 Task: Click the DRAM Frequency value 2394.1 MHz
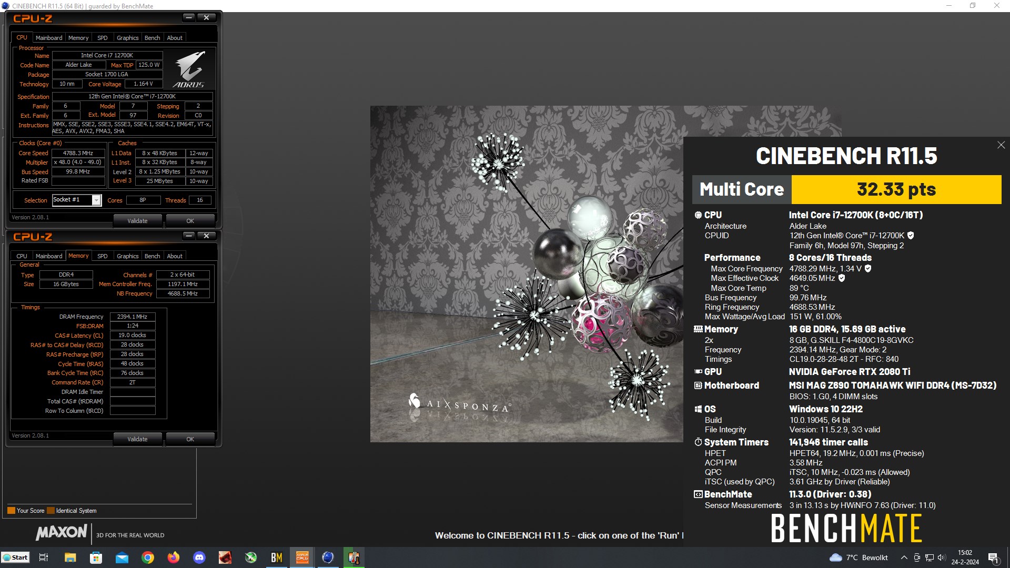tap(133, 317)
